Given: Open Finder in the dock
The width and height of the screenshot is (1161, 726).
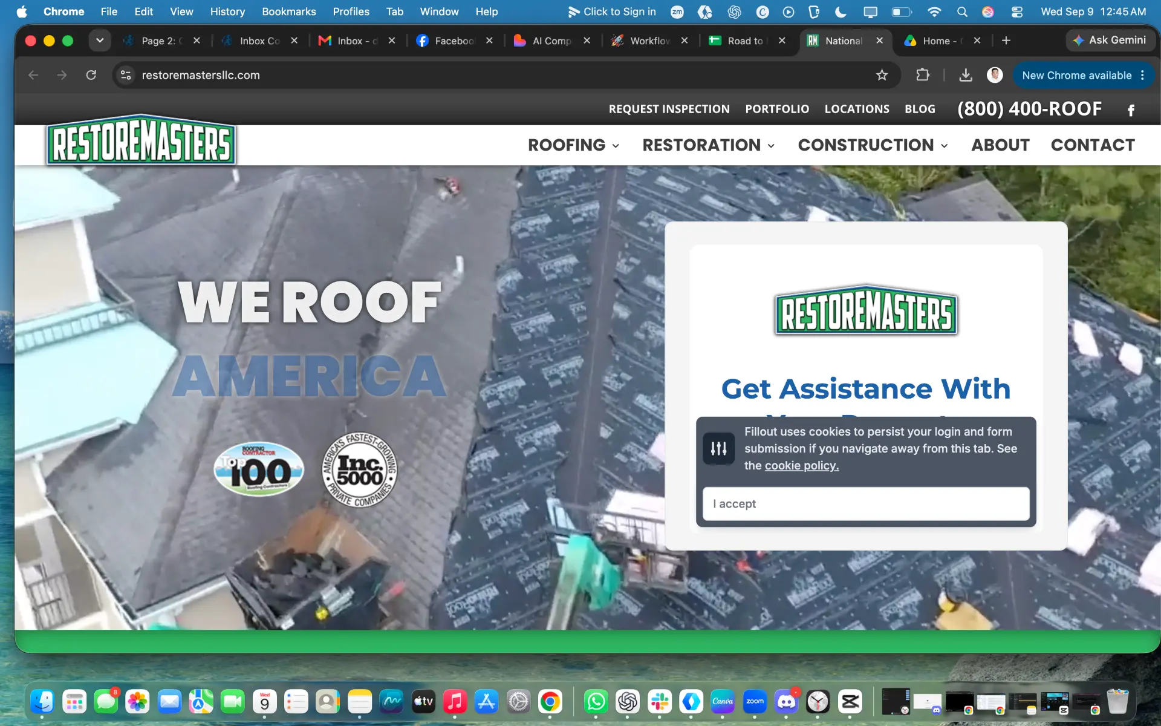Looking at the screenshot, I should (42, 701).
